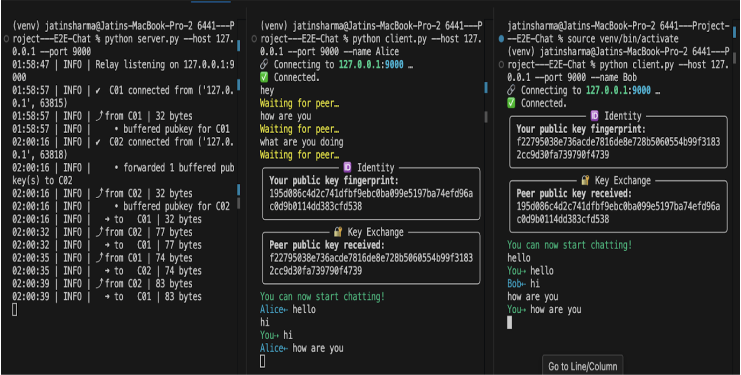Image resolution: width=741 pixels, height=375 pixels.
Task: Click the Identity heading in Alice's terminal
Action: coord(375,168)
